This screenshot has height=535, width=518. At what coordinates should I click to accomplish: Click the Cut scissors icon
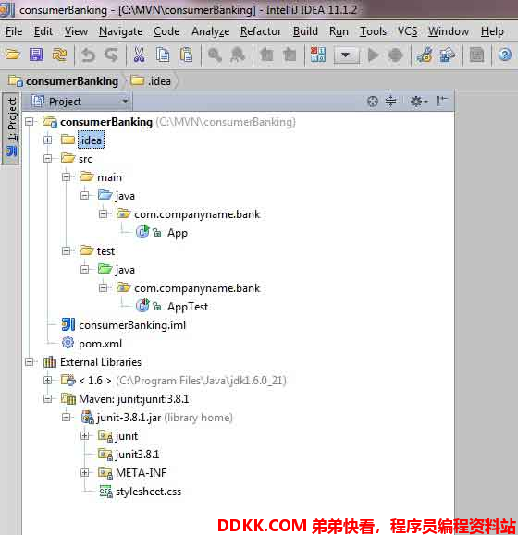click(139, 55)
